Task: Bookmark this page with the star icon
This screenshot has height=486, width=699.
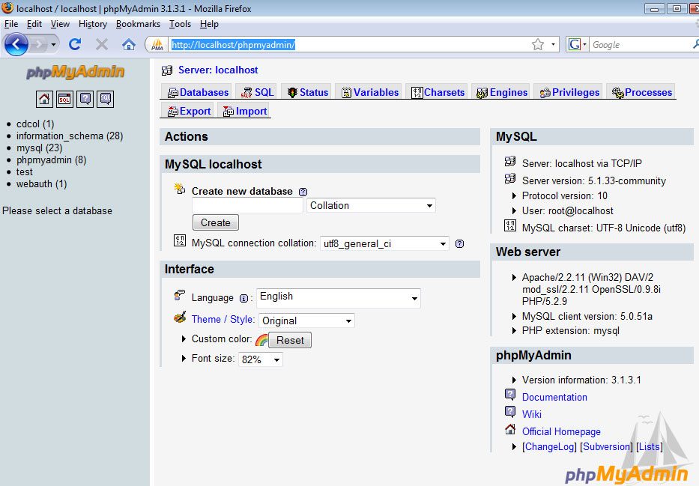Action: 538,44
